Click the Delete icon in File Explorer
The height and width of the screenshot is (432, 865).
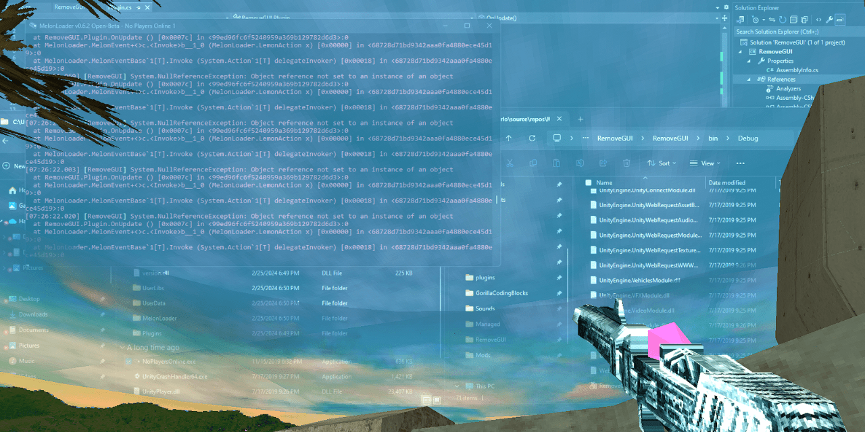pos(626,163)
